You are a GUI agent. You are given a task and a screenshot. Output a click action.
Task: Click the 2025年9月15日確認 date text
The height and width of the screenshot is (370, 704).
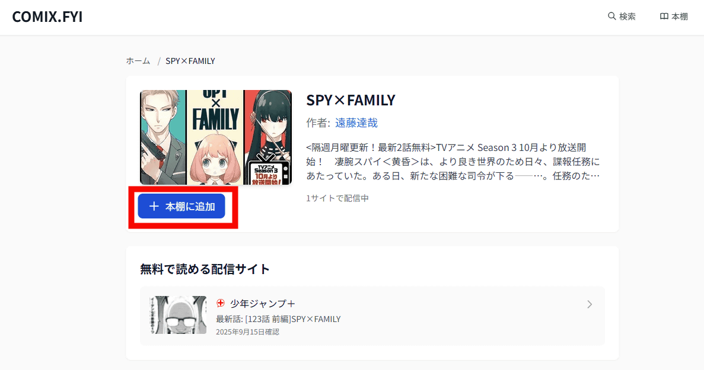tap(247, 332)
